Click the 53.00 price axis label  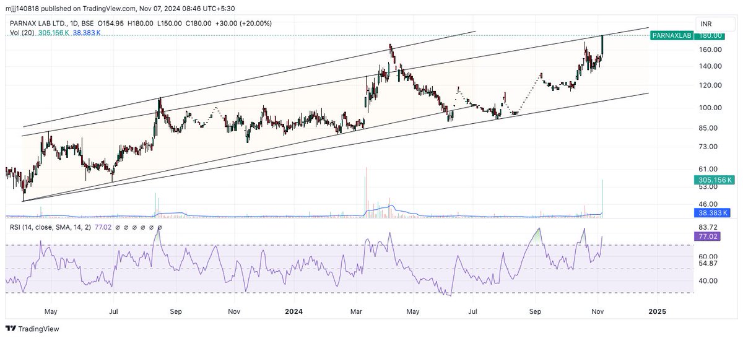click(x=709, y=186)
